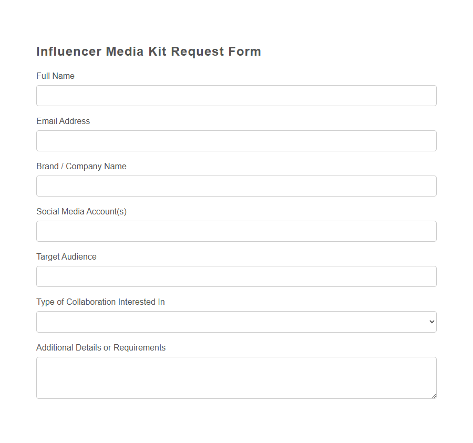473x443 pixels.
Task: Select the Full Name label
Action: pyautogui.click(x=55, y=76)
